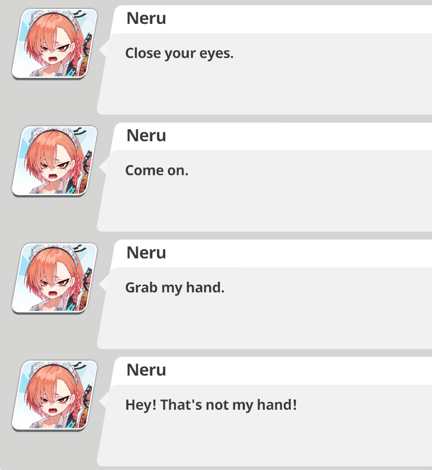432x470 pixels.
Task: Click Neru's avatar beside "Close your eyes."
Action: click(x=55, y=44)
